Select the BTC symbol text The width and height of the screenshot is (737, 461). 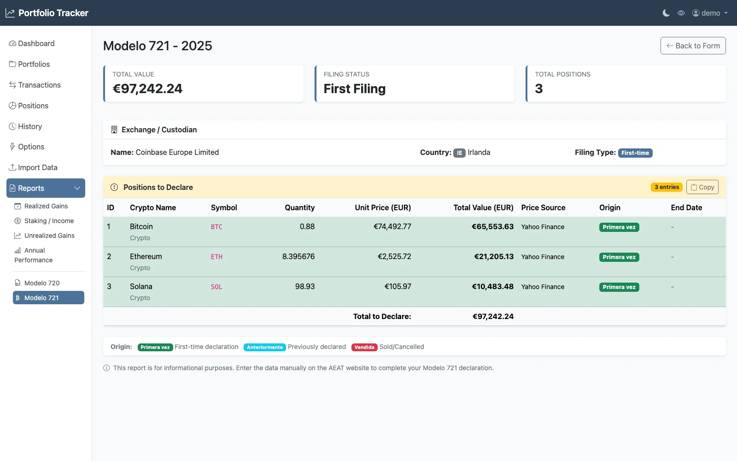pos(216,227)
